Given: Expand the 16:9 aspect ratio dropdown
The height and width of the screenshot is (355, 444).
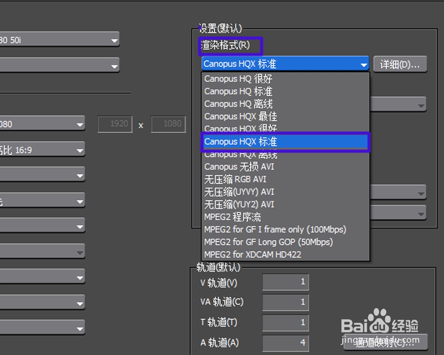Looking at the screenshot, I should point(42,150).
